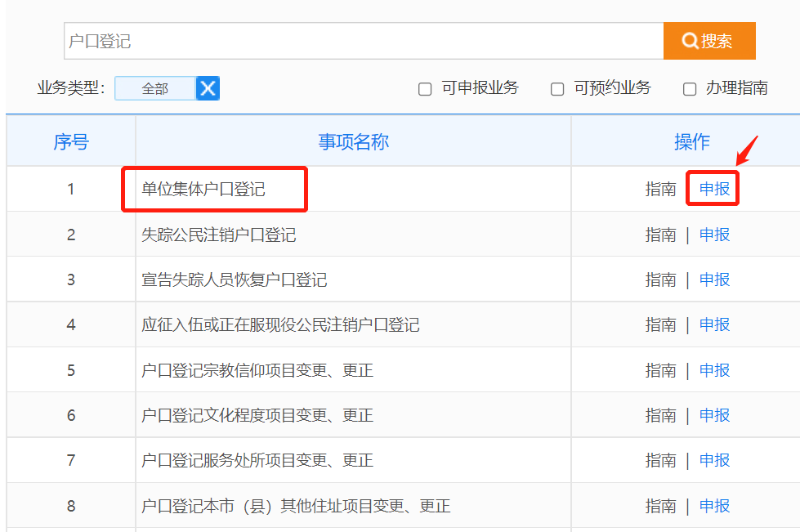This screenshot has height=532, width=800.
Task: Select the 全部 business type tag
Action: pos(155,88)
